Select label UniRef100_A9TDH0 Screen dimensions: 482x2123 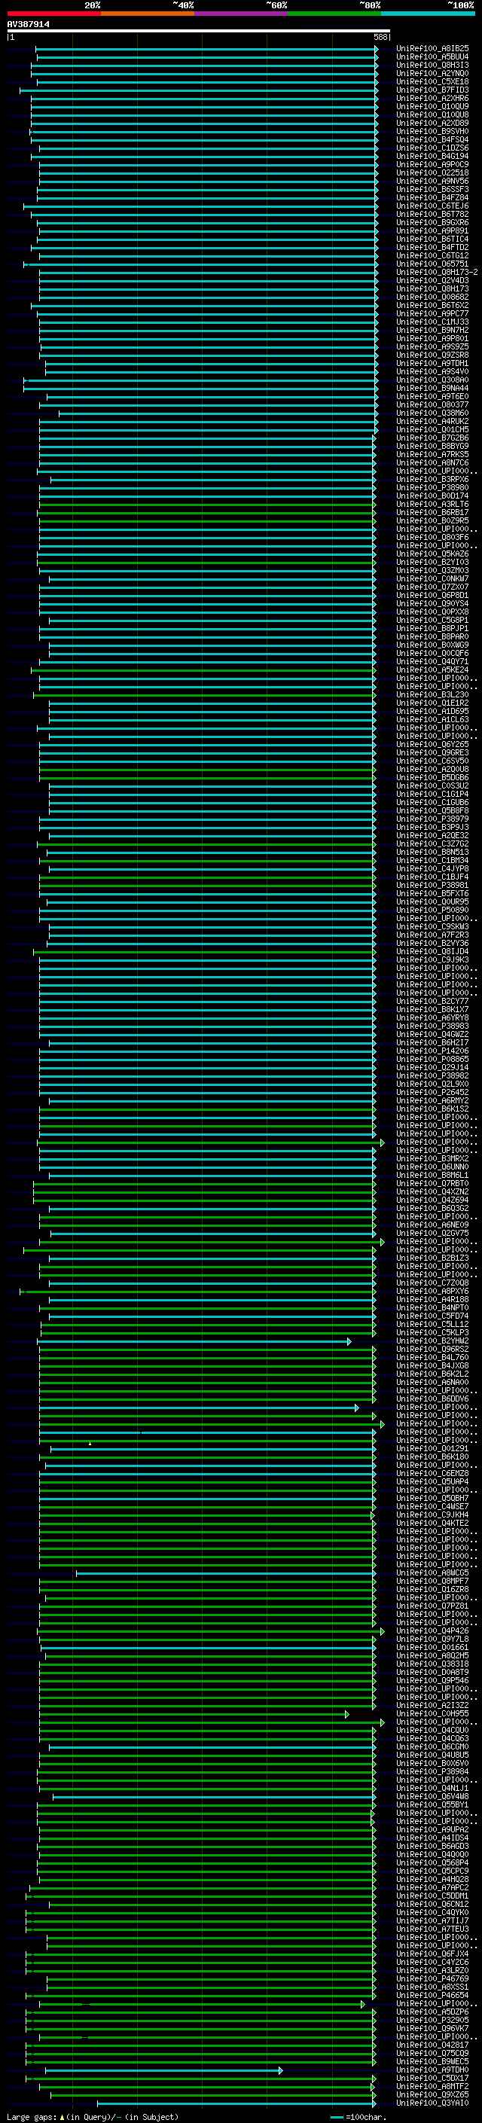pos(432,2070)
